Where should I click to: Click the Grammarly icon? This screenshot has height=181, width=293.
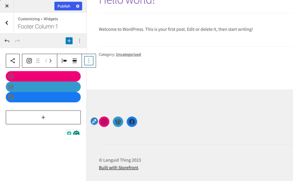76,133
